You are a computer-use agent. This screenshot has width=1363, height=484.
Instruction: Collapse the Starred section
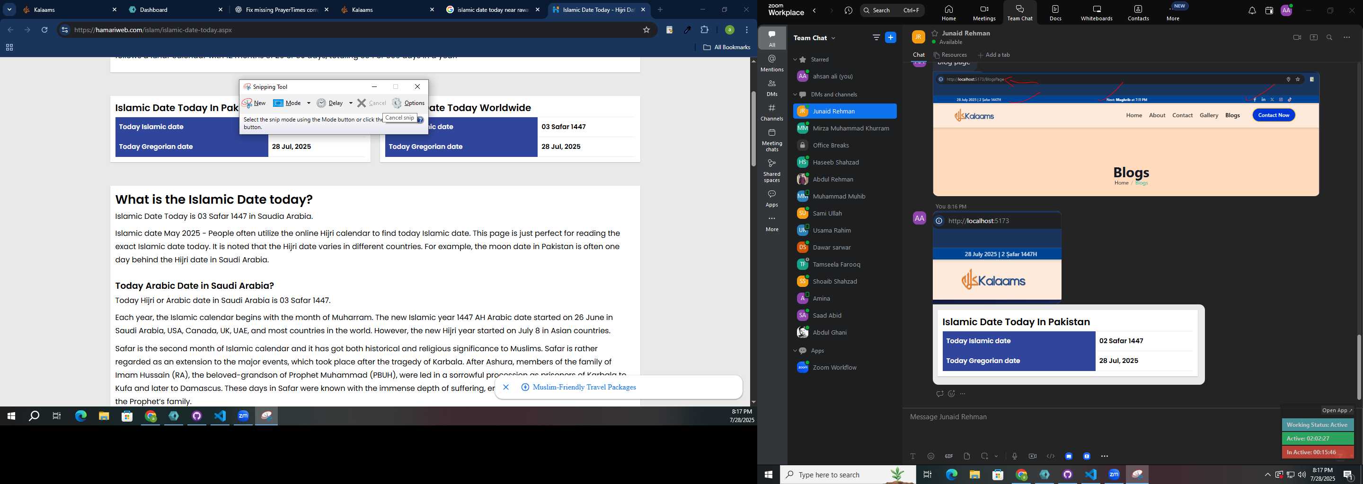[795, 60]
